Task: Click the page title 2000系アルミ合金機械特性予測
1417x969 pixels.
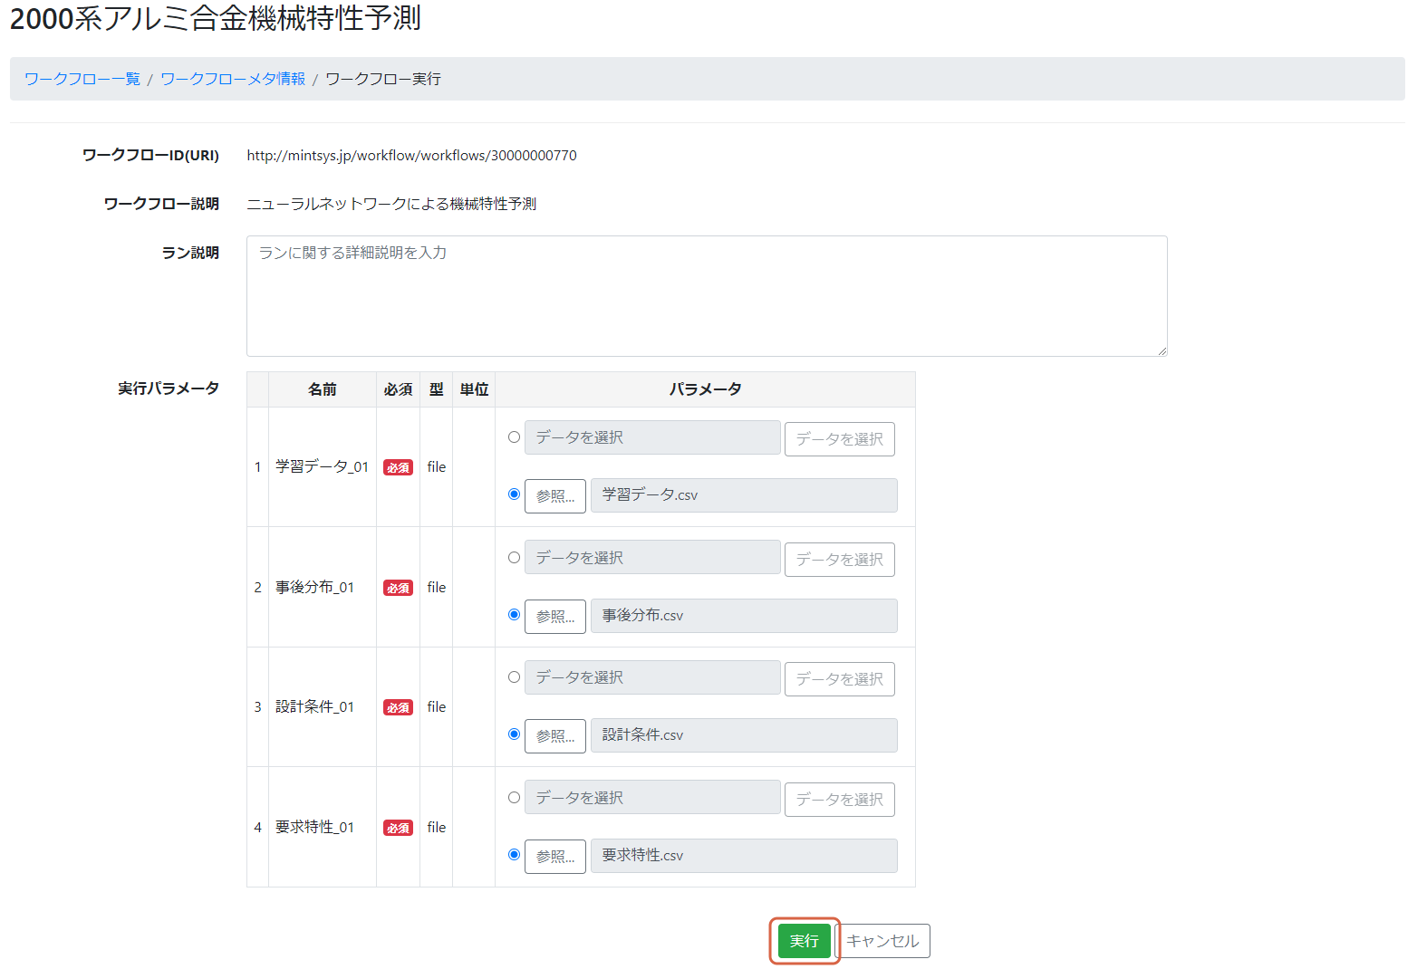Action: point(216,18)
